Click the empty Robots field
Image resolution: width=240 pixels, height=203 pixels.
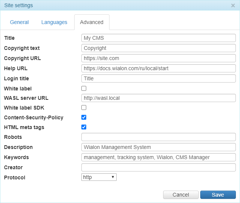[x=158, y=137]
